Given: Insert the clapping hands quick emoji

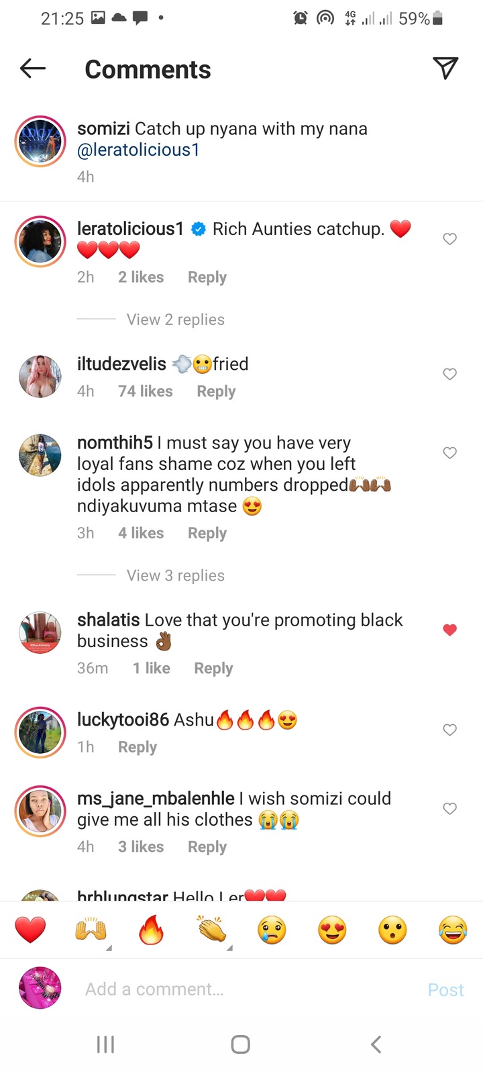Looking at the screenshot, I should click(x=212, y=930).
